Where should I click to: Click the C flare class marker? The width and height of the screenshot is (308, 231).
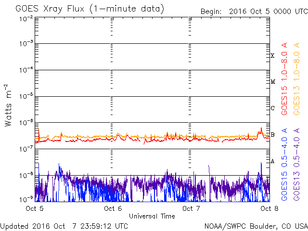(x=272, y=108)
